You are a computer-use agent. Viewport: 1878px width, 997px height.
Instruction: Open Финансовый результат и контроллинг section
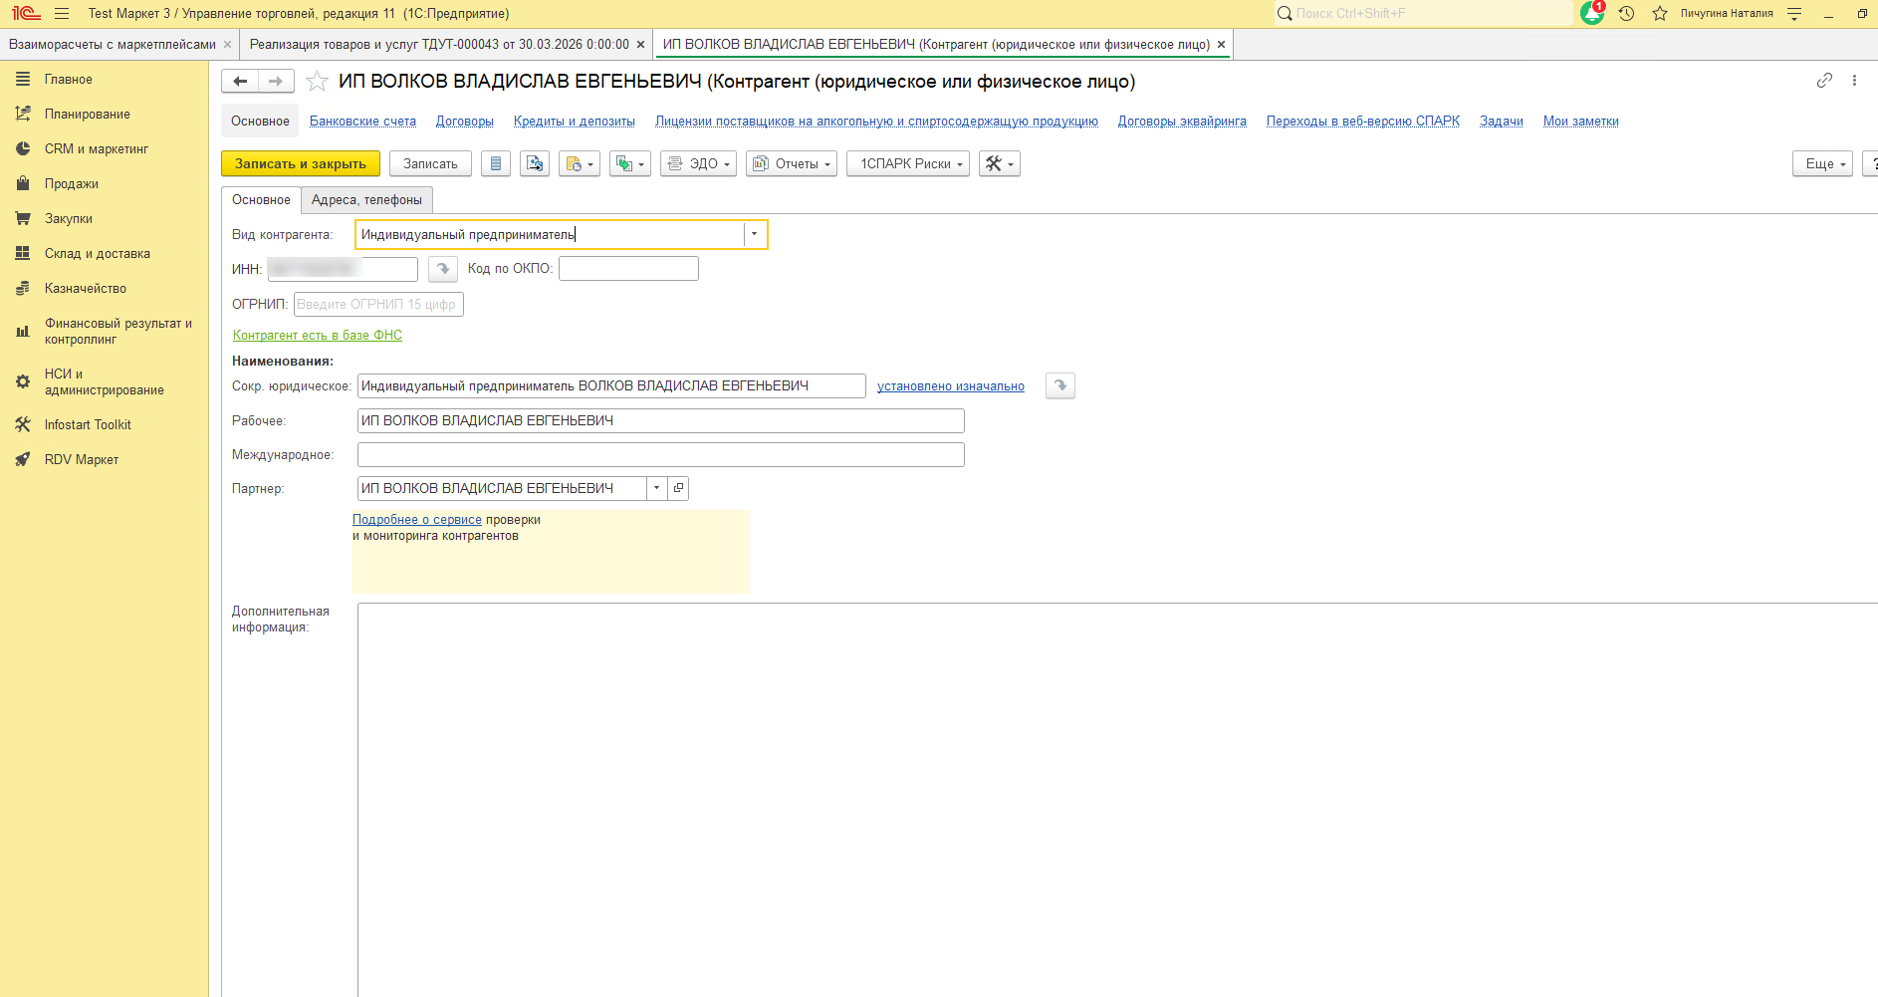(105, 332)
